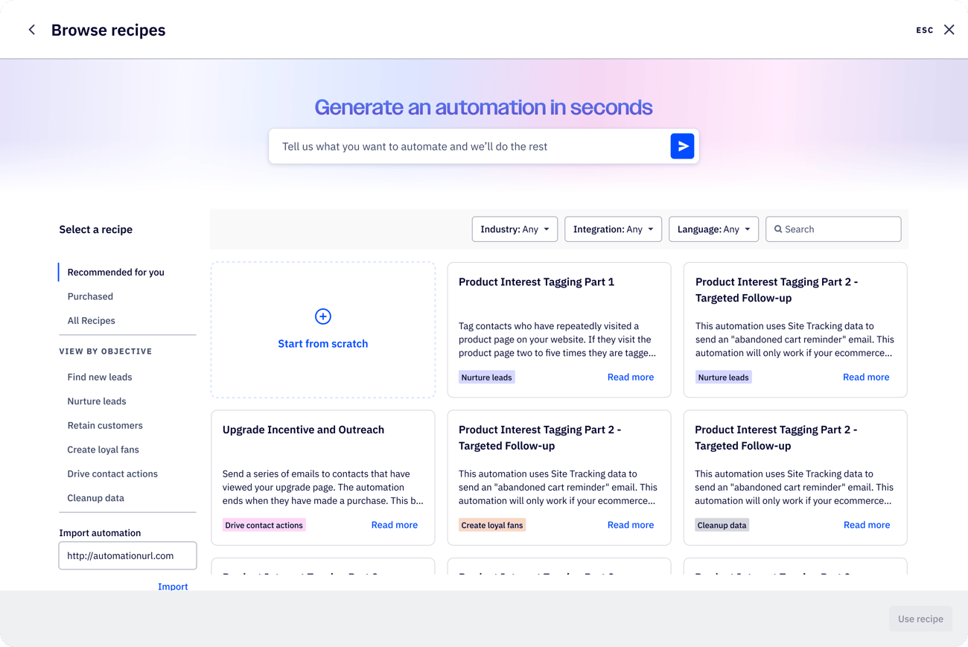Click the blue send arrow to submit prompt
968x647 pixels.
pos(682,146)
